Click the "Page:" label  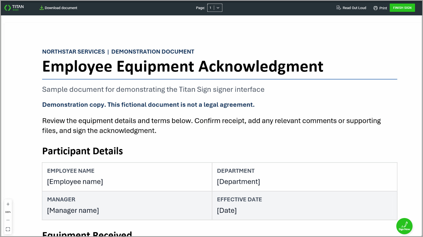click(200, 8)
